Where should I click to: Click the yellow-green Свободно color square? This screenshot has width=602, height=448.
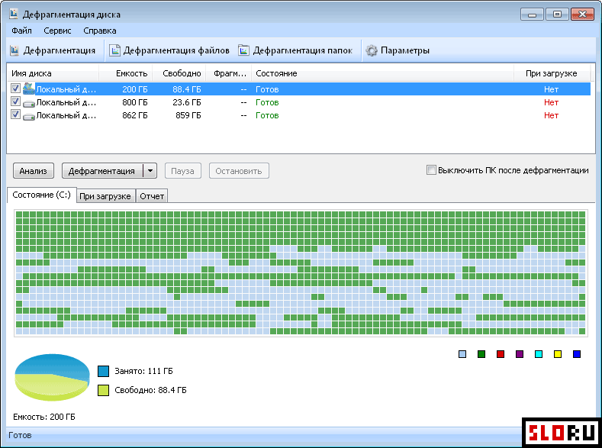pos(103,390)
